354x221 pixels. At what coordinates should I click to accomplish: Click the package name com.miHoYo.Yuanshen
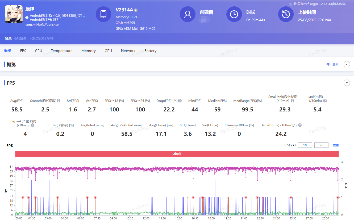[x=42, y=25]
